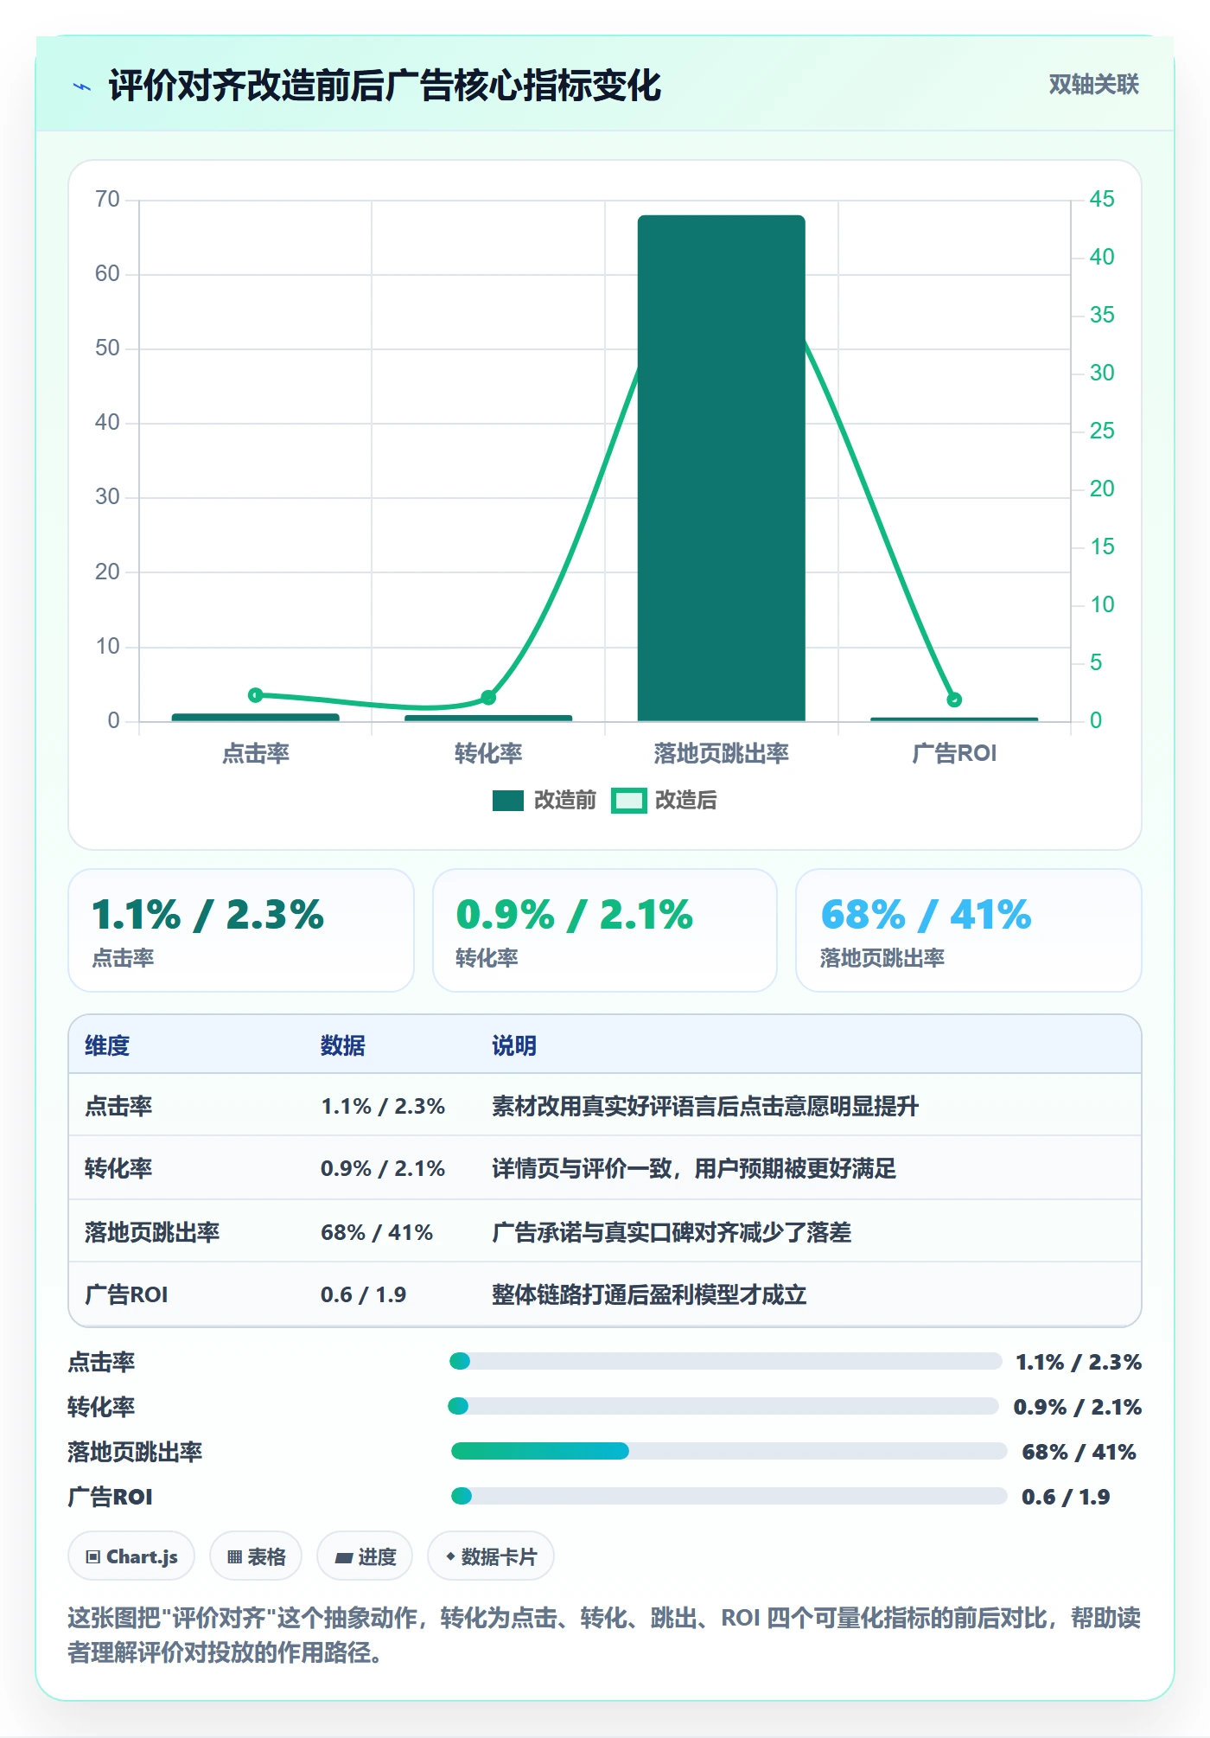The width and height of the screenshot is (1210, 1738).
Task: Toggle the 改造后 legend swatch
Action: pyautogui.click(x=628, y=801)
